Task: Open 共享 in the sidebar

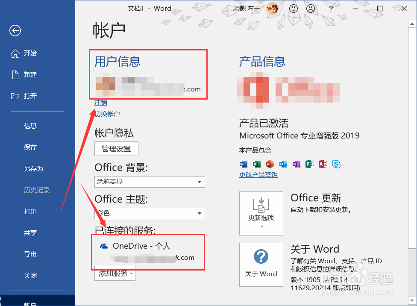Action: tap(30, 232)
